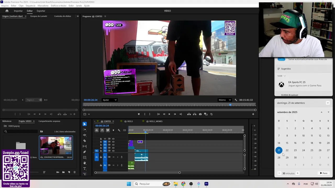335x188 pixels.
Task: Go to the Home screen icon
Action: coord(7,11)
